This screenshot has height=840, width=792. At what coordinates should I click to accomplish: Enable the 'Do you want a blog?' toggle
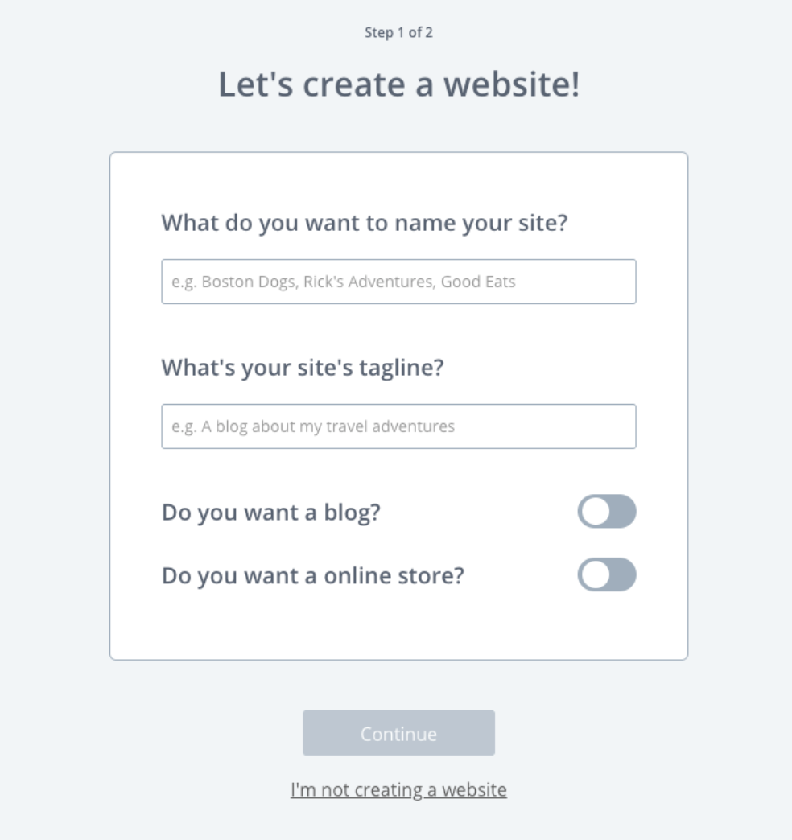[x=608, y=510]
